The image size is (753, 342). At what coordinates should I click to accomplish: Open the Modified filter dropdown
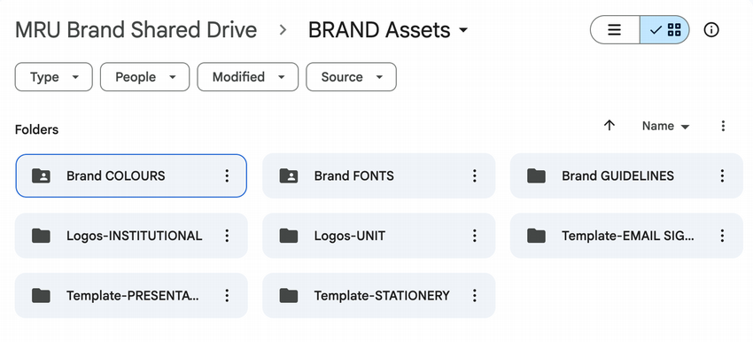[248, 77]
